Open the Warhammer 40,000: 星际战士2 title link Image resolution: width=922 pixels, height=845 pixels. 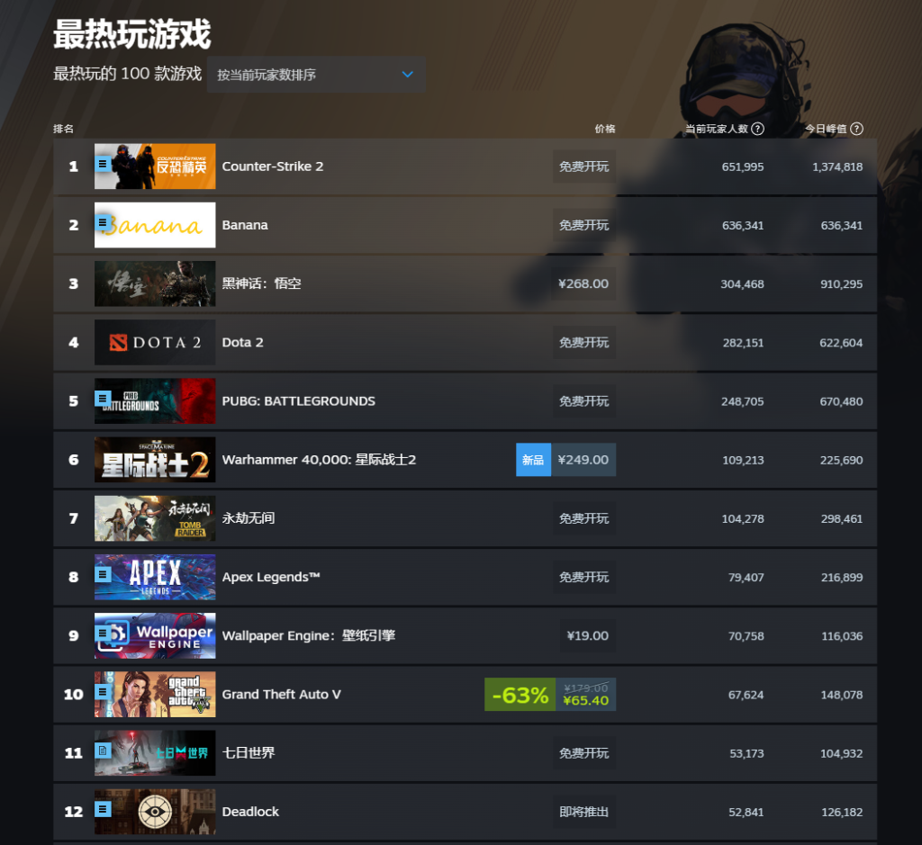click(319, 460)
